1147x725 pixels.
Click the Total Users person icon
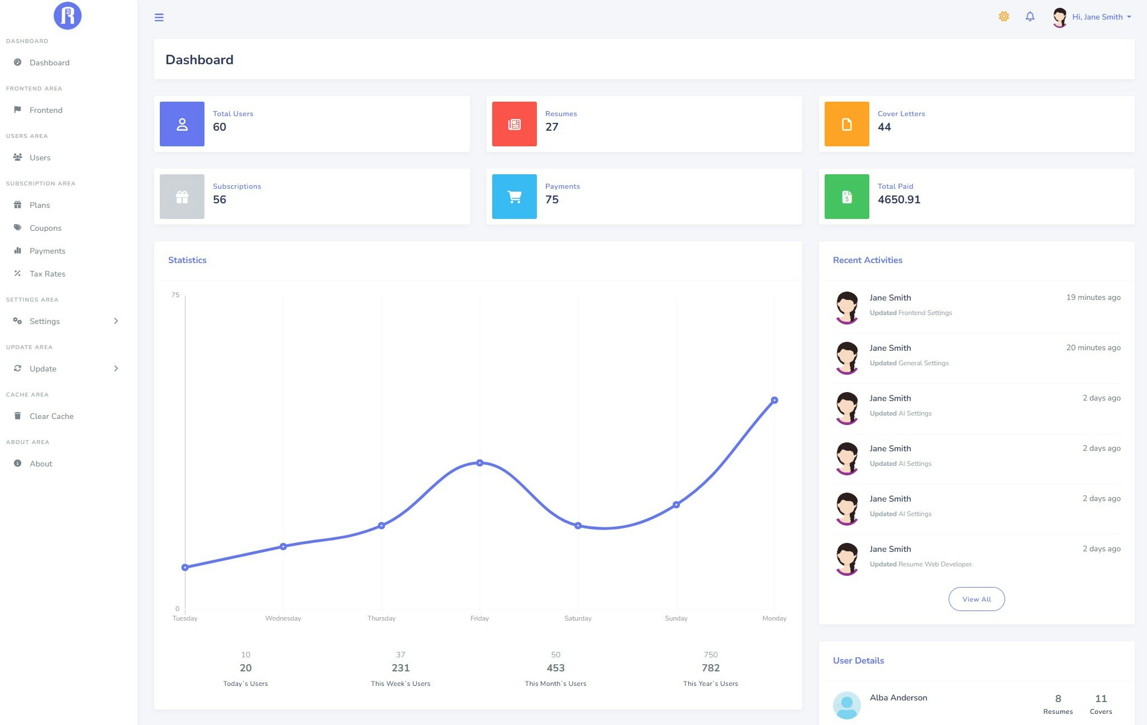pyautogui.click(x=182, y=123)
